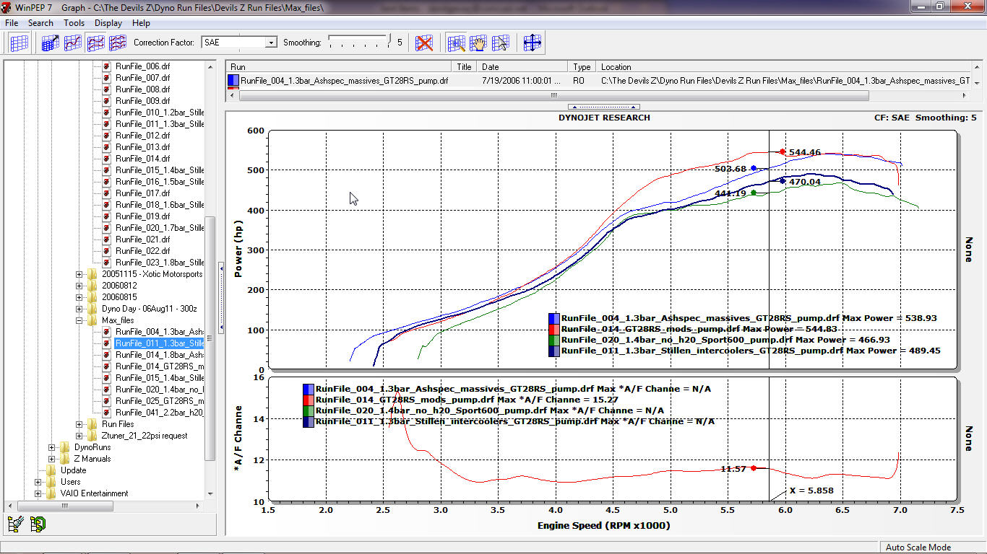Toggle the pressed two-curve graph view button
This screenshot has height=554, width=987.
pos(95,43)
